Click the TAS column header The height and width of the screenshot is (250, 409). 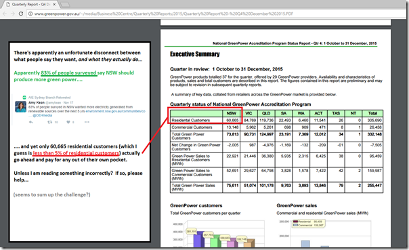click(336, 113)
